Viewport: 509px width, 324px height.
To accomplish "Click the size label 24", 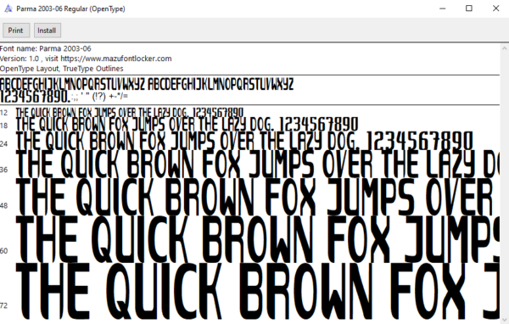I will (x=3, y=144).
